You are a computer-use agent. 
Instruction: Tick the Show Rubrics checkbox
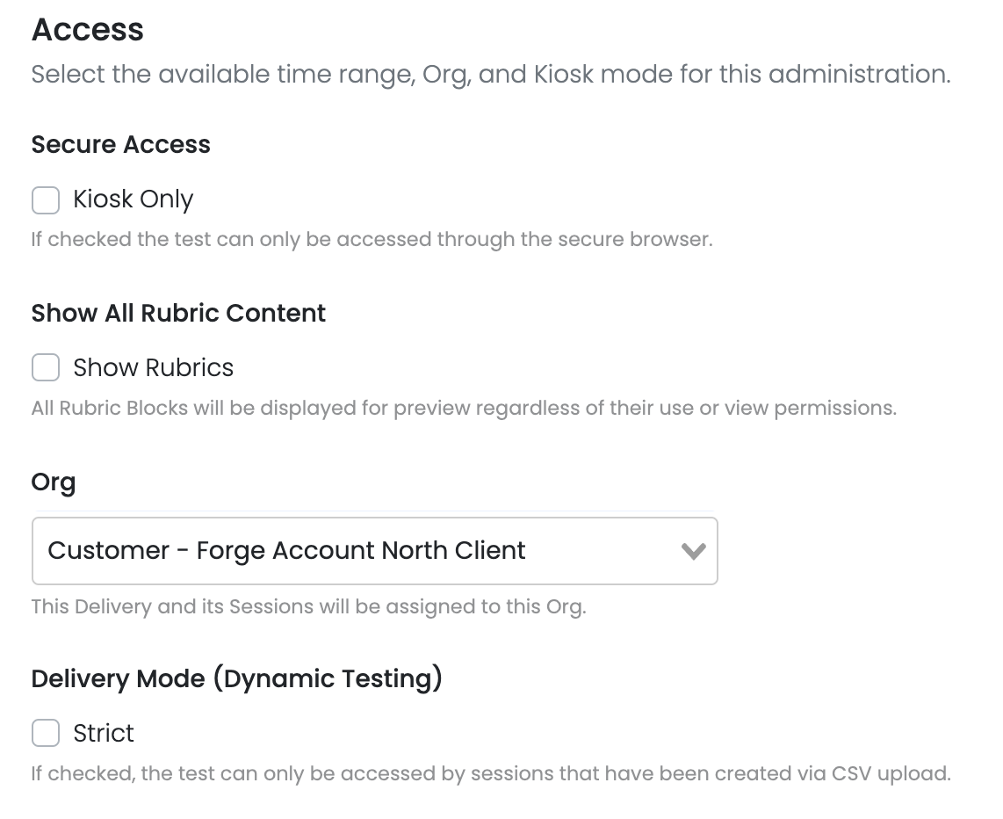pos(46,367)
